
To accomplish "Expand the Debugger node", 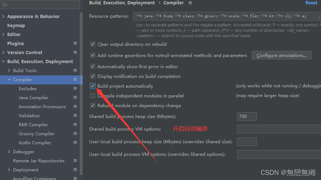I will pos(9,152).
